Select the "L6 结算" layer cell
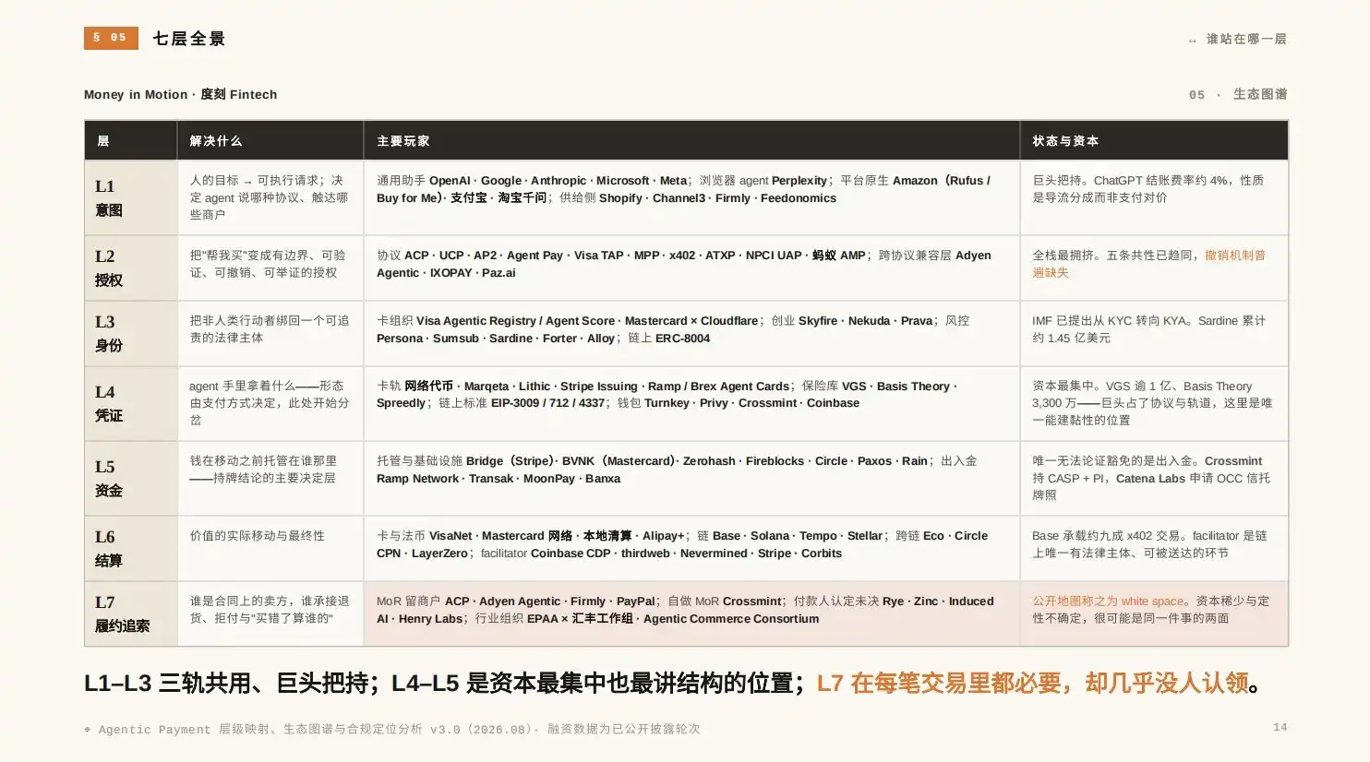 (130, 548)
